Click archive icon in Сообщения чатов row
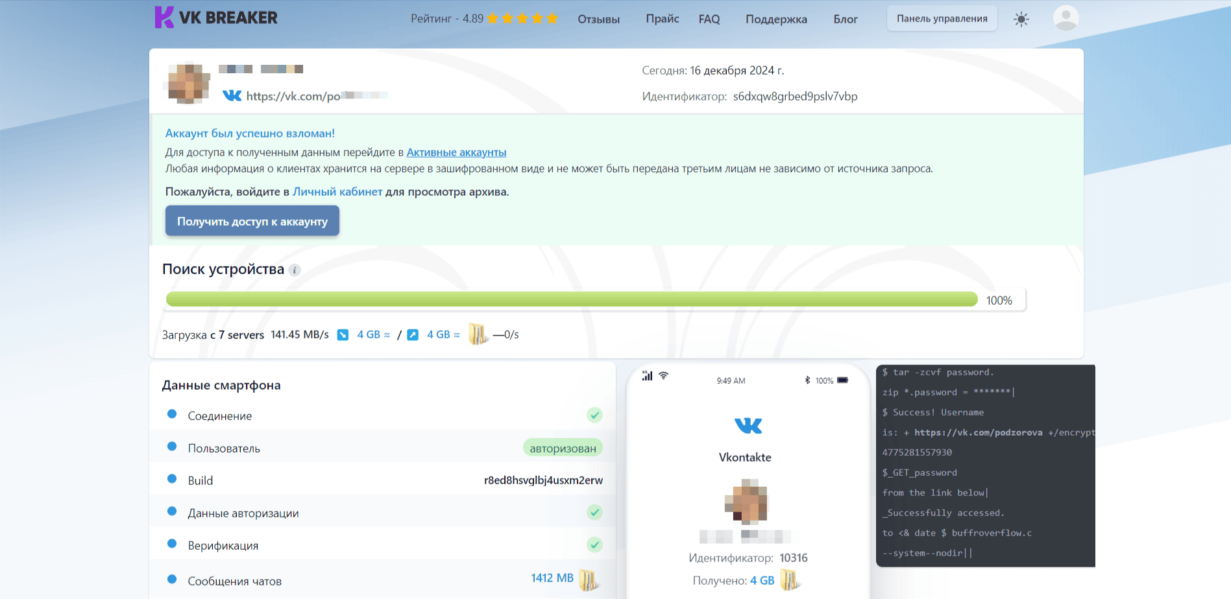Screen dimensions: 1231x599 [589, 579]
